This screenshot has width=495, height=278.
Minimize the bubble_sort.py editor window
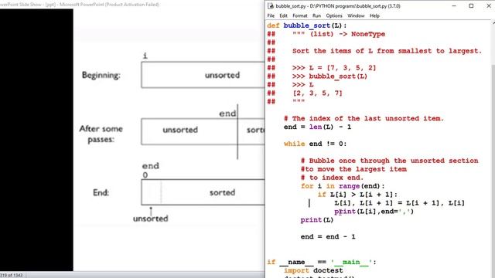pyautogui.click(x=454, y=5)
